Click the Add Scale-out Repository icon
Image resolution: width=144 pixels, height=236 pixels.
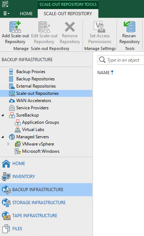click(15, 27)
